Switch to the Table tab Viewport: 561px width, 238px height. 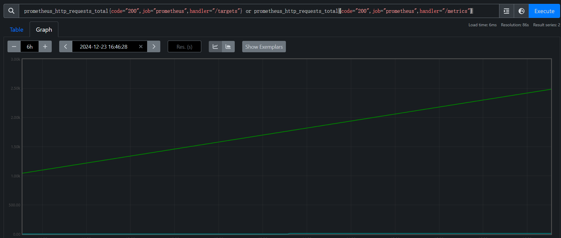[16, 30]
